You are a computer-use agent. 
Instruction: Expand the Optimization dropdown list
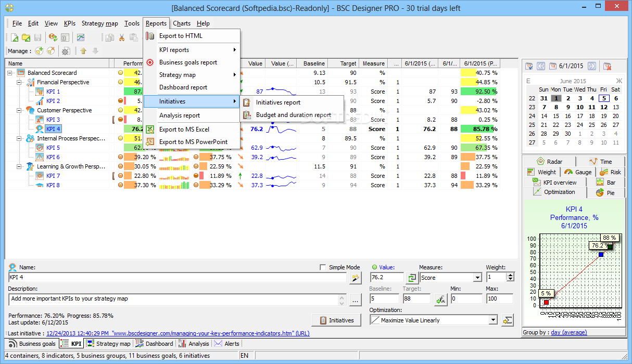click(493, 320)
